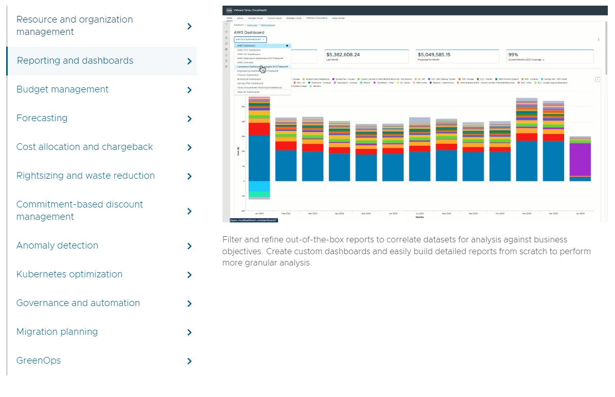The image size is (615, 397).
Task: Click the collapse icon atop dashboard sidebar
Action: tap(226, 24)
